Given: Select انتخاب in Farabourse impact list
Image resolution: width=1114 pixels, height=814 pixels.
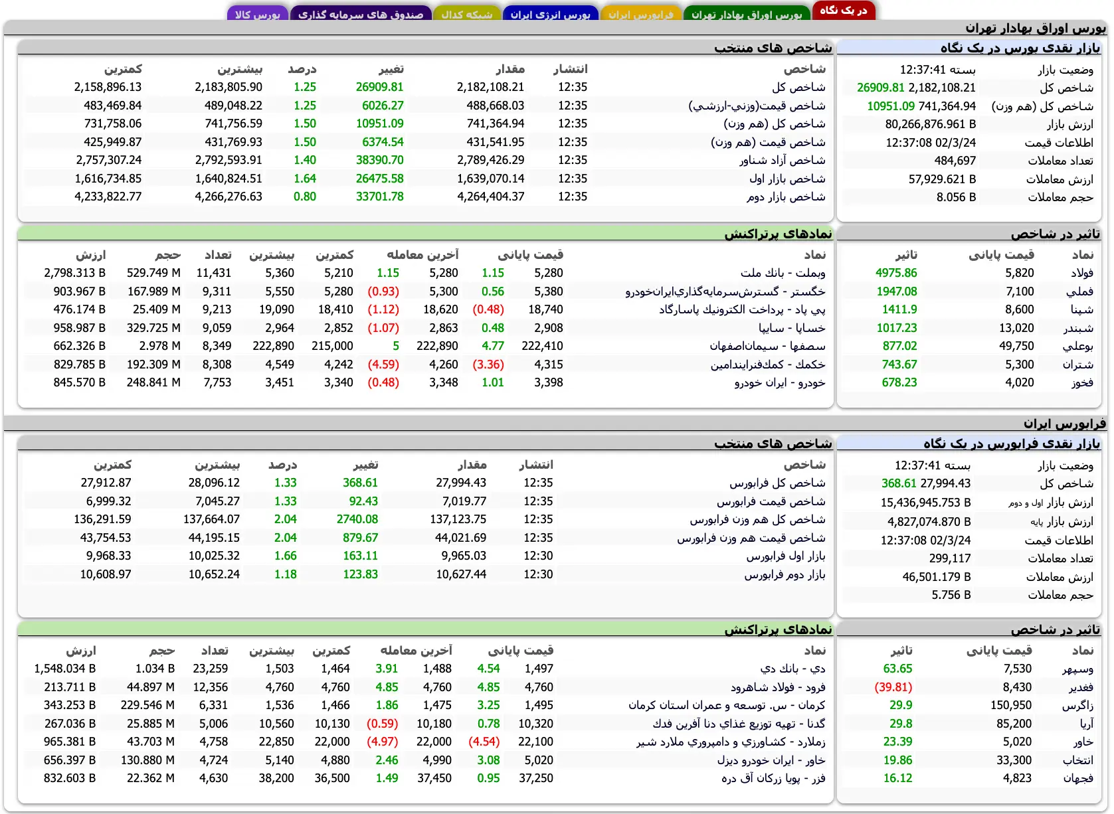Looking at the screenshot, I should pyautogui.click(x=1077, y=760).
